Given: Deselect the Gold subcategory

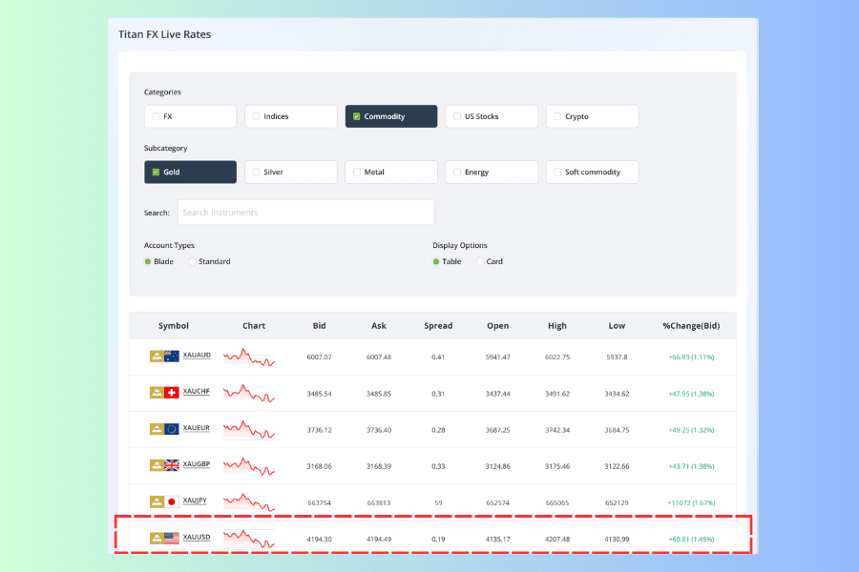Looking at the screenshot, I should [190, 172].
